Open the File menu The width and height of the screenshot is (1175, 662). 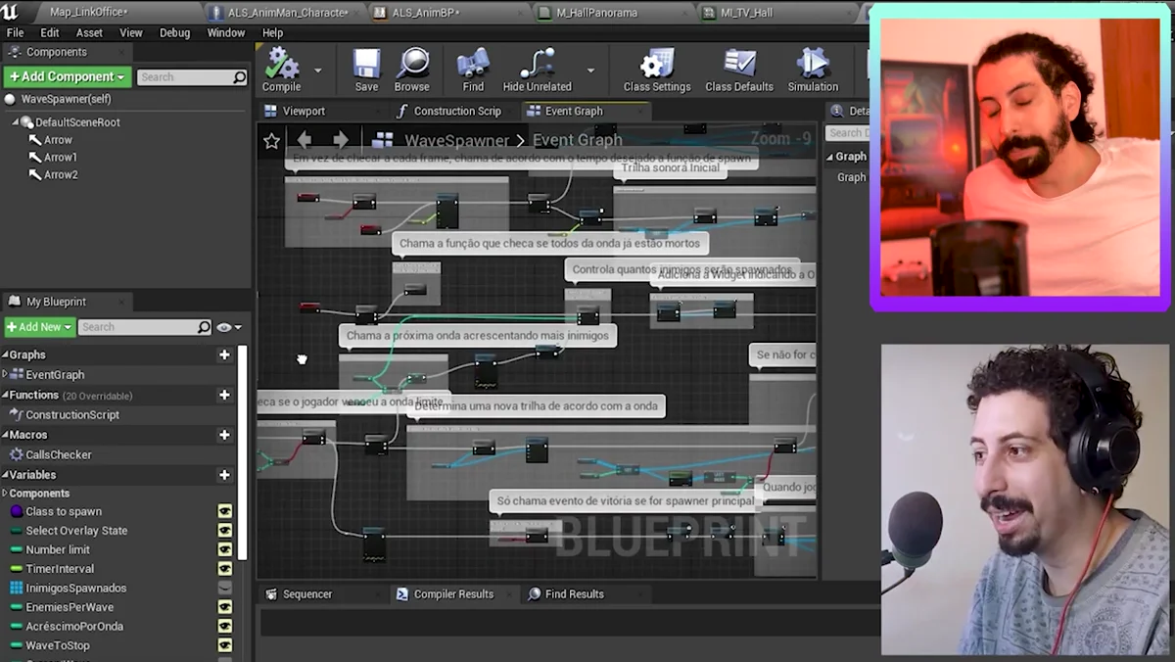[15, 32]
